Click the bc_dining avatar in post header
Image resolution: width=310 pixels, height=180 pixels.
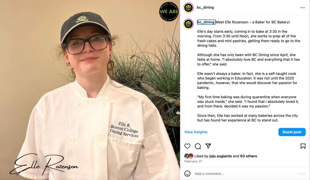(188, 8)
